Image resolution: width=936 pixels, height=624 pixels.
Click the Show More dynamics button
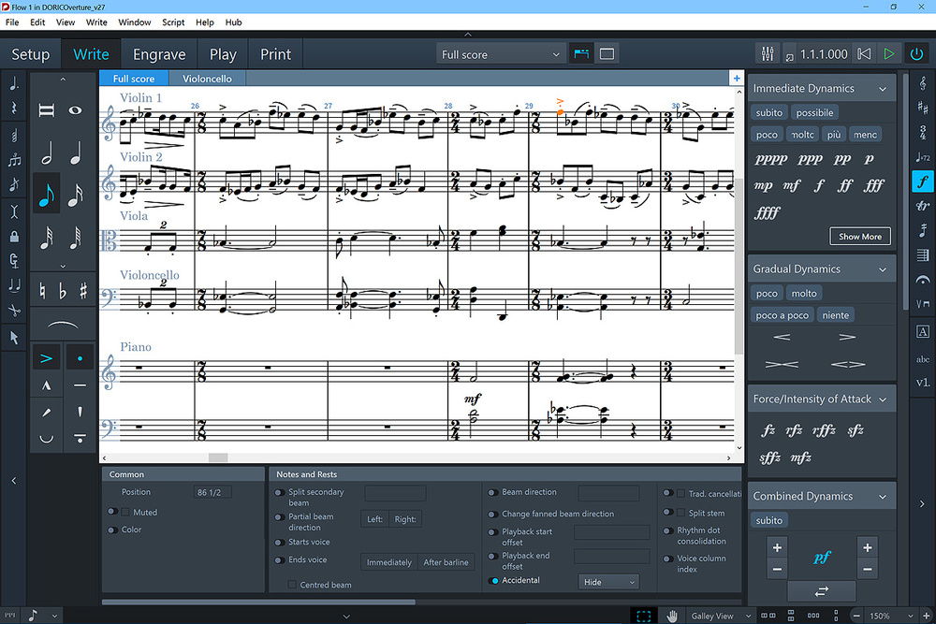pos(859,237)
